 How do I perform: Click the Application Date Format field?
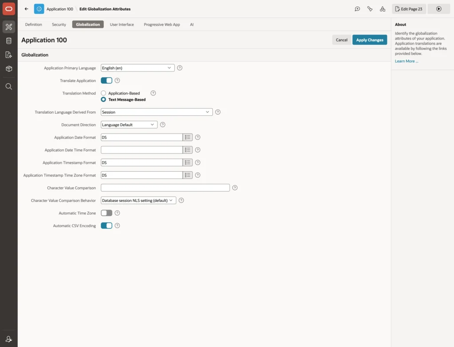(141, 138)
